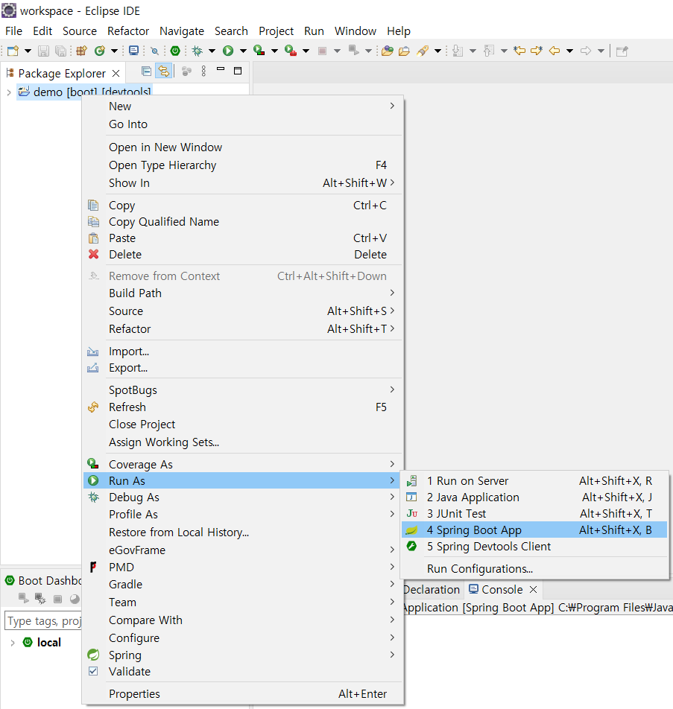Choose Refresh from the context menu

242,407
